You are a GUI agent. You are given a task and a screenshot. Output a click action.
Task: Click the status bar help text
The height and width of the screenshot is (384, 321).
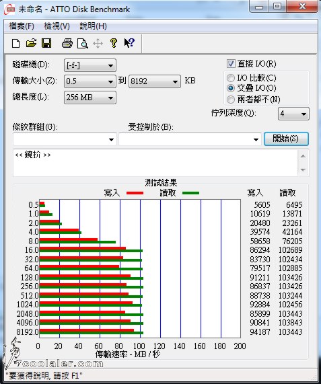click(x=44, y=376)
